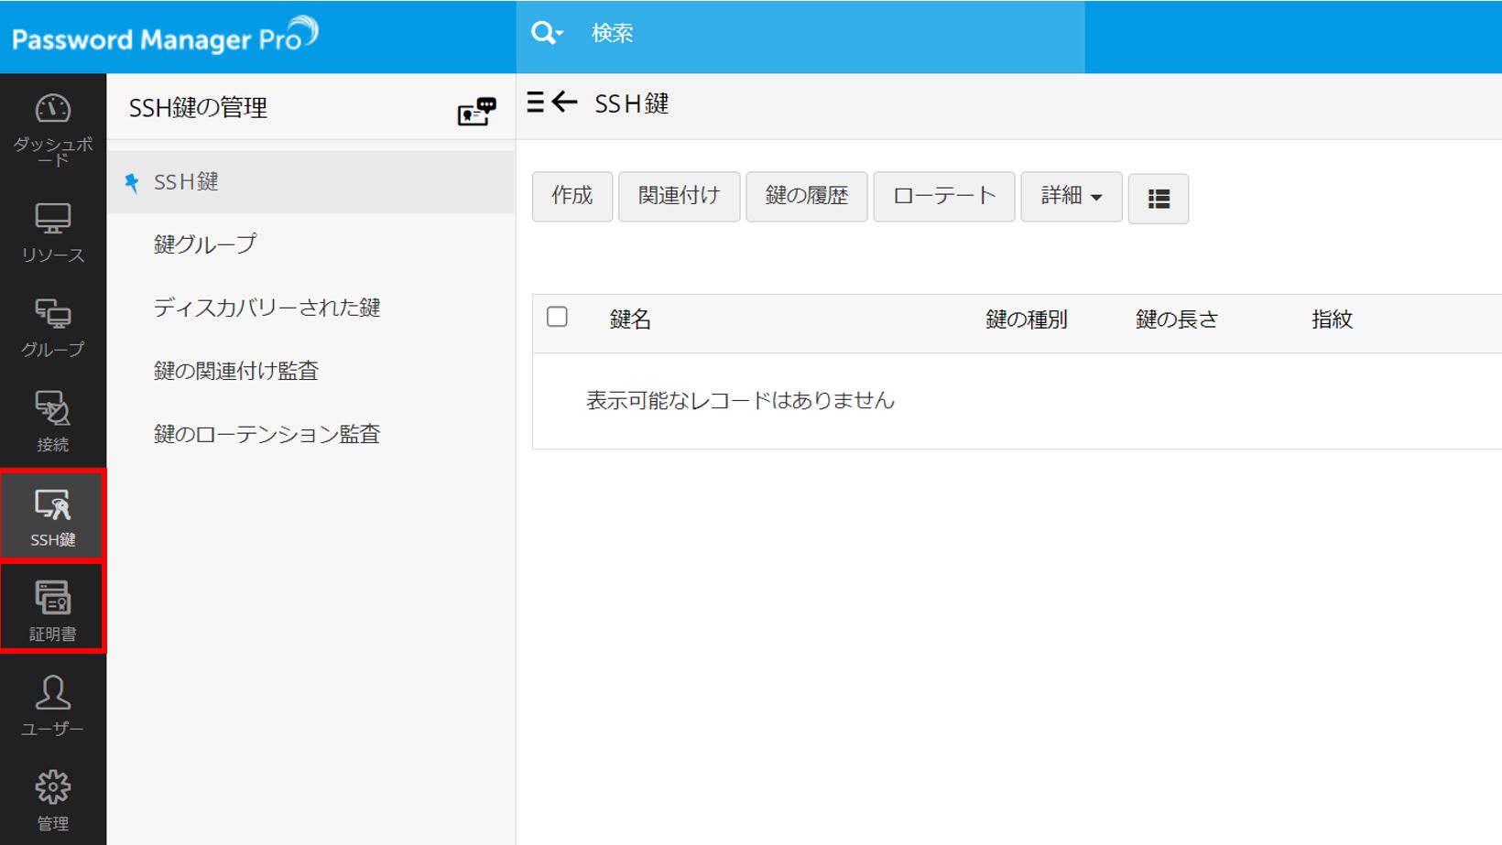The image size is (1502, 845).
Task: Open the SSH鍵 sidebar icon
Action: point(52,515)
